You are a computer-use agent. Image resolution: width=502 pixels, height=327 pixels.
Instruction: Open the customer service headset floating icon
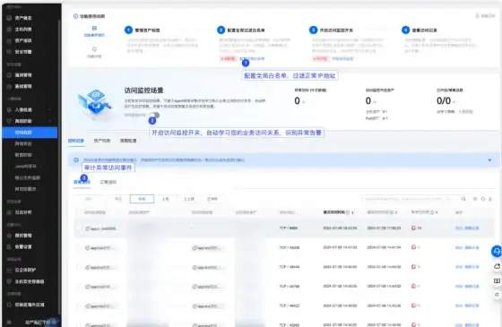tap(497, 251)
